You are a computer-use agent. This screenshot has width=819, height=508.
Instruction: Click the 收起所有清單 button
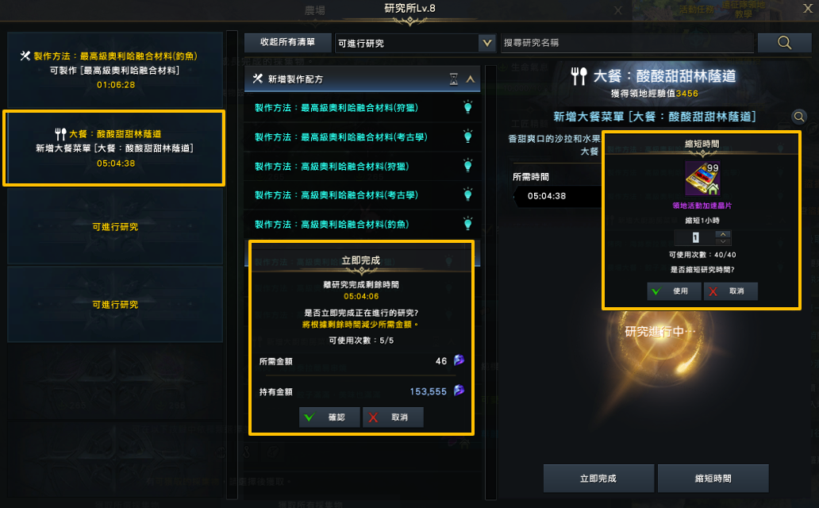pyautogui.click(x=287, y=42)
